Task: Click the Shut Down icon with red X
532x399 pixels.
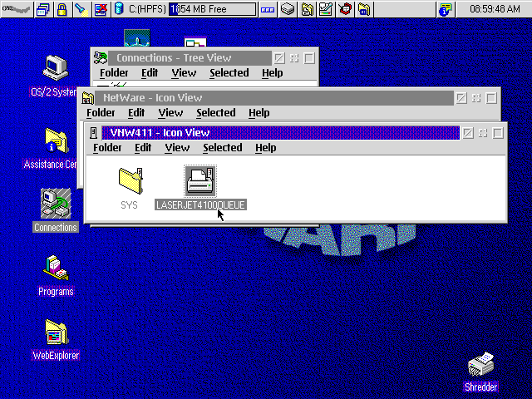Action: pos(101,9)
